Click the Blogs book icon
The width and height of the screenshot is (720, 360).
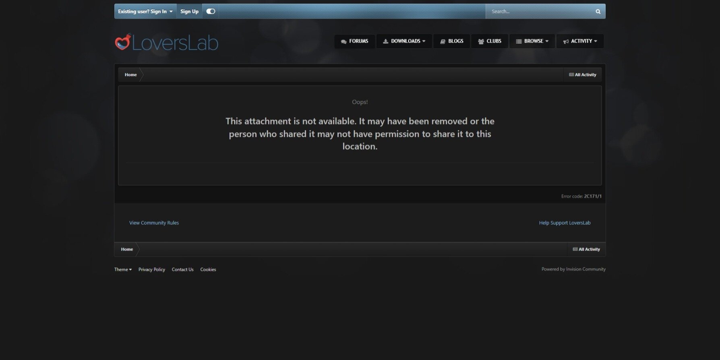[x=443, y=41]
